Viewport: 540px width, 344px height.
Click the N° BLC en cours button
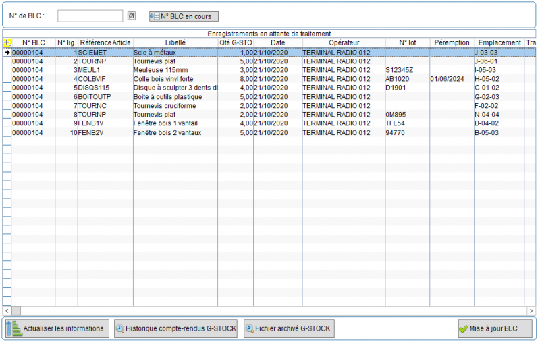pyautogui.click(x=184, y=16)
